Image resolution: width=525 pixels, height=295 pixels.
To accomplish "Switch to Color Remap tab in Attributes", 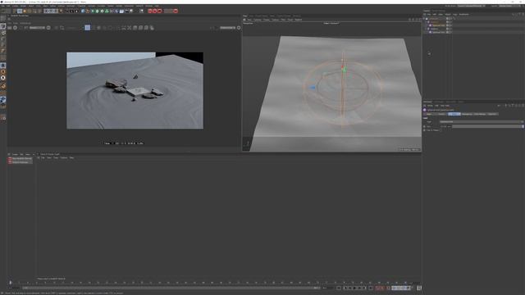I will [x=479, y=114].
